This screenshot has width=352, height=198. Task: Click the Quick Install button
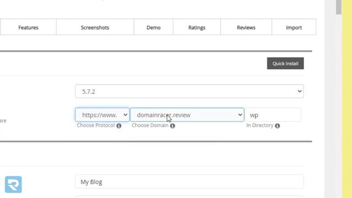[285, 63]
